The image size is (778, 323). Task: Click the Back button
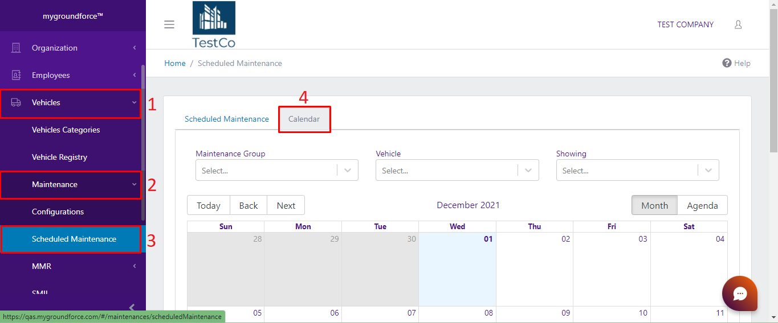(249, 205)
